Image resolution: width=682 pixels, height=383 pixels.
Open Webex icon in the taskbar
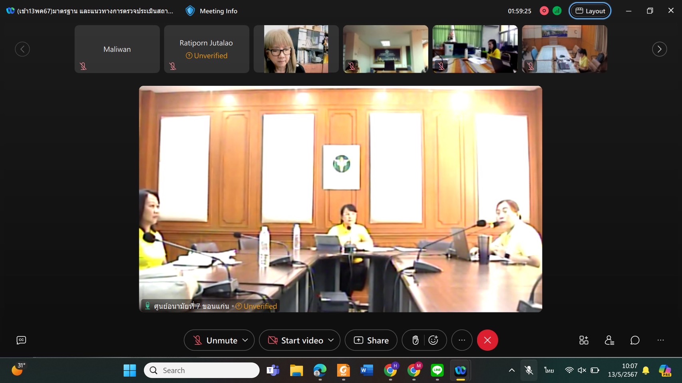pos(461,370)
